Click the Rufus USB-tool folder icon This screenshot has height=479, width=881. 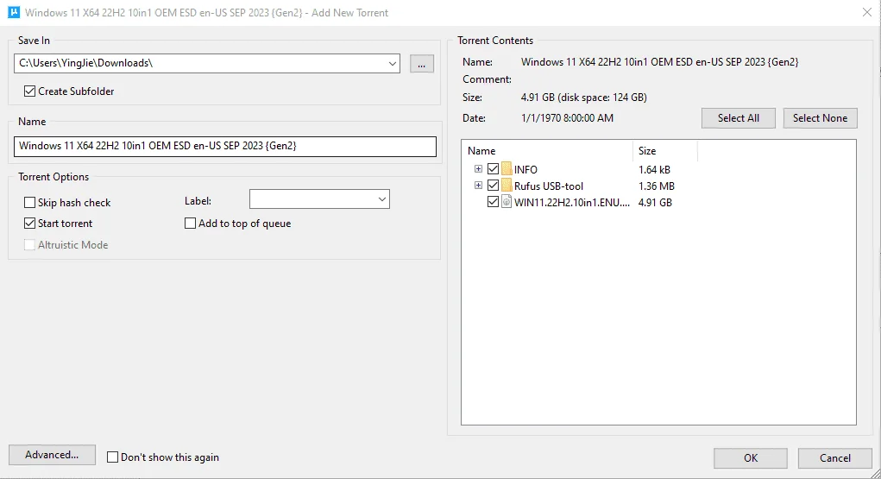point(507,186)
